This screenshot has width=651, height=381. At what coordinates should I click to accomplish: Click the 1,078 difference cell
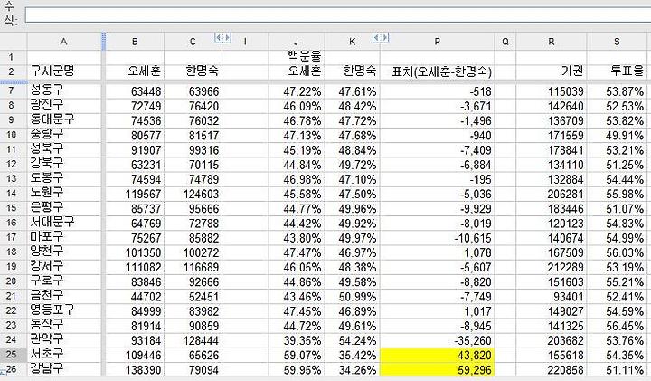coord(438,252)
